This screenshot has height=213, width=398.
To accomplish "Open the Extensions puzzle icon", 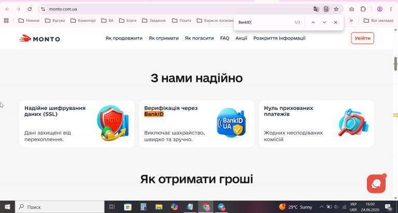I will tap(363, 9).
